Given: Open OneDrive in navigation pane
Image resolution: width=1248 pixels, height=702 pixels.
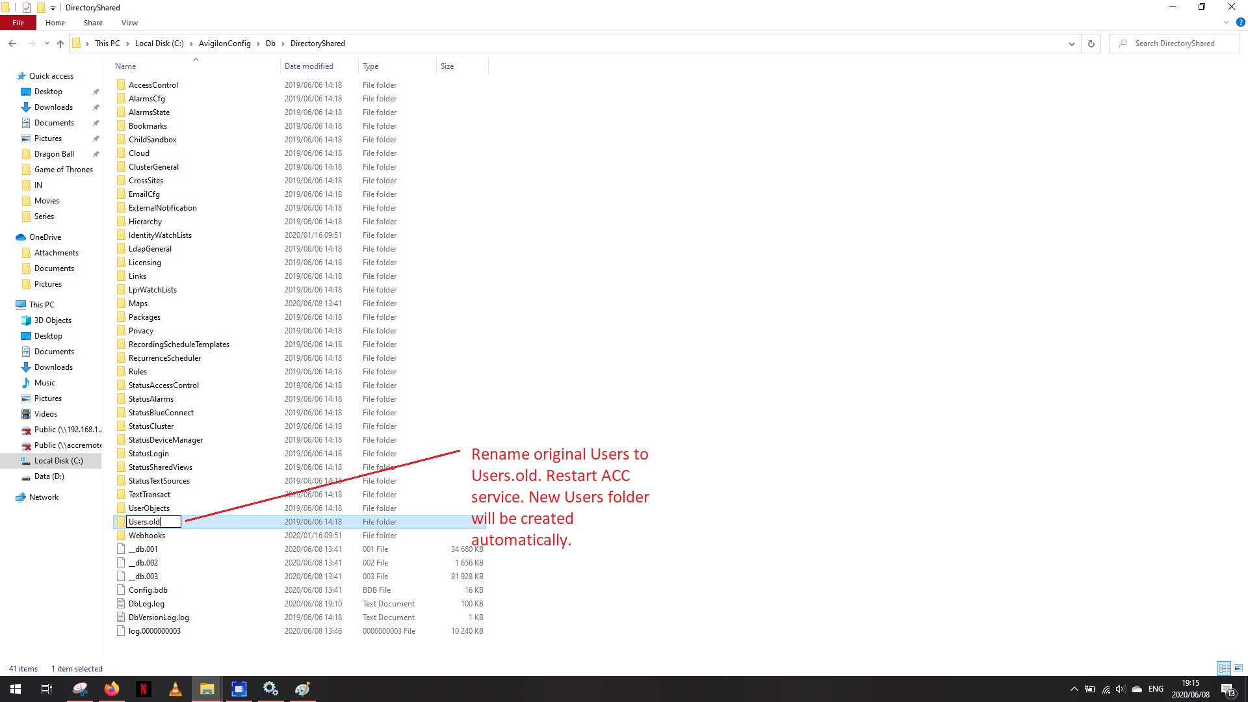Looking at the screenshot, I should click(x=45, y=237).
